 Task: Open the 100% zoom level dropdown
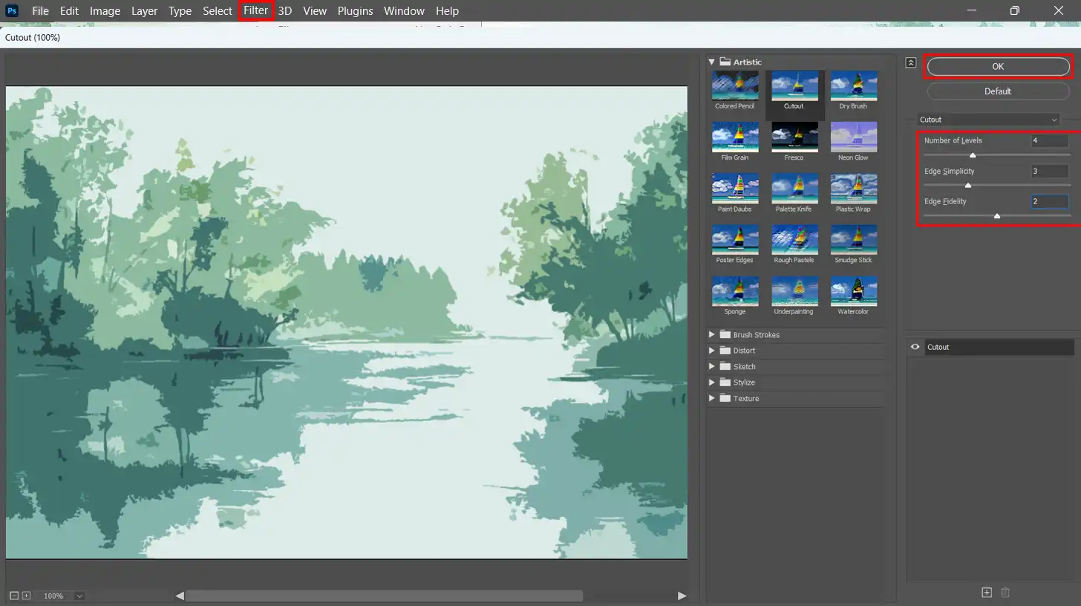click(79, 596)
